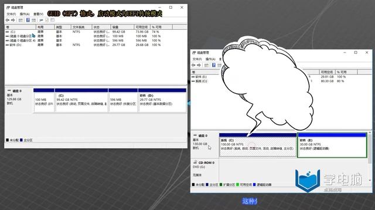Toggle console tree icon in the CD-ROM window toolbar

(207, 65)
